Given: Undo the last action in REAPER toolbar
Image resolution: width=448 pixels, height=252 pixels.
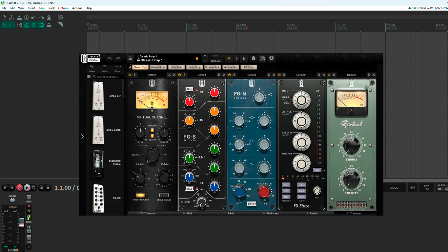Looking at the screenshot, I should 34,17.
